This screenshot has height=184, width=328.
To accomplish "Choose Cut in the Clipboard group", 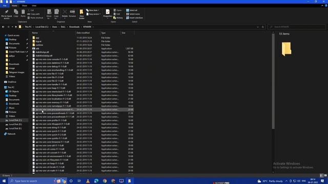I will point(31,10).
